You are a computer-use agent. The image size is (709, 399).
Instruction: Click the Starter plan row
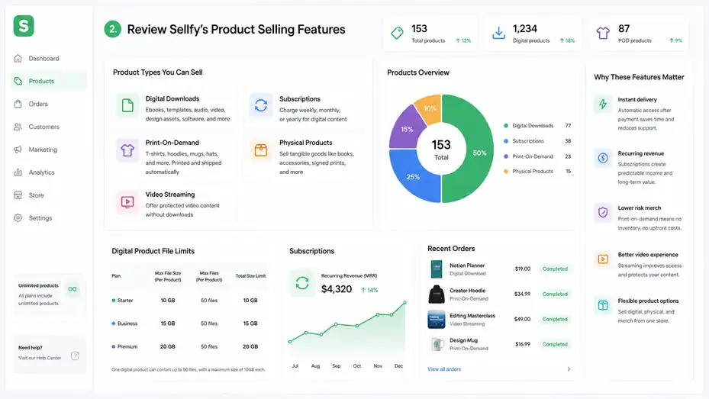tap(189, 301)
